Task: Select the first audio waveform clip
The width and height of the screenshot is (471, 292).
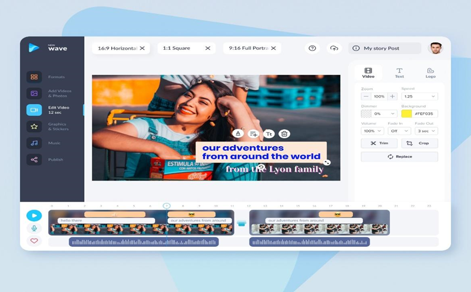Action: [144, 242]
